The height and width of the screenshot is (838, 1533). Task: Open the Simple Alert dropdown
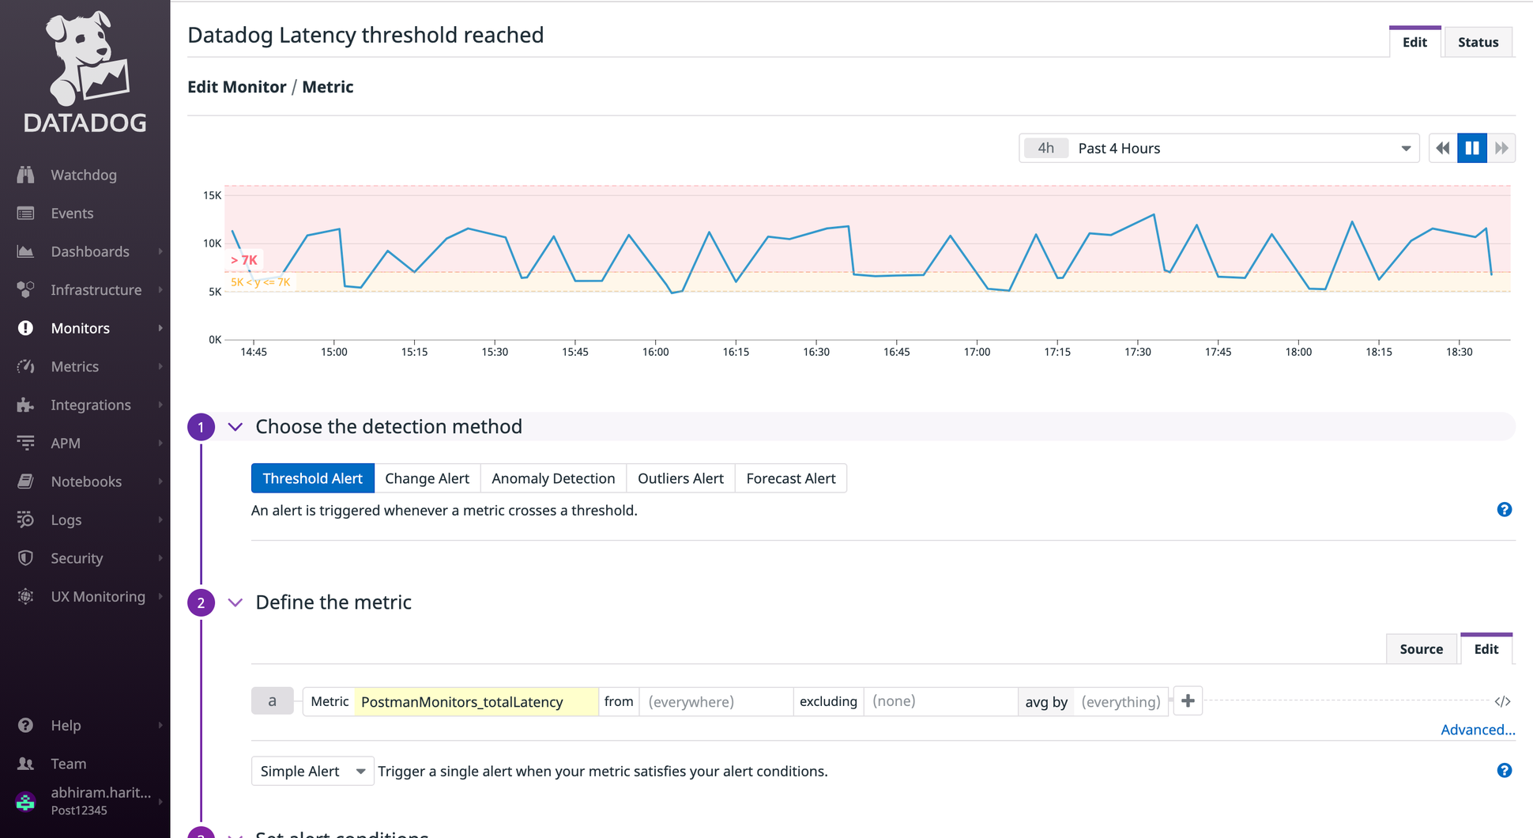click(312, 771)
